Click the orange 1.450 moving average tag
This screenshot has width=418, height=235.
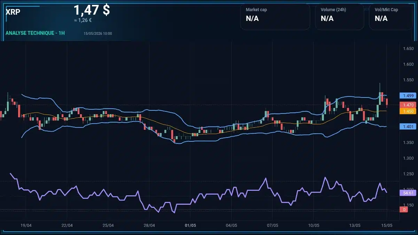click(x=408, y=111)
